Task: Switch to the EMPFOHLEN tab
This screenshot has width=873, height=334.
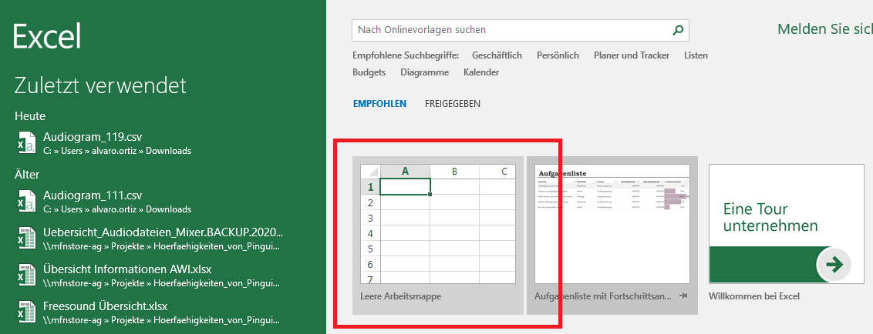Action: pos(379,104)
